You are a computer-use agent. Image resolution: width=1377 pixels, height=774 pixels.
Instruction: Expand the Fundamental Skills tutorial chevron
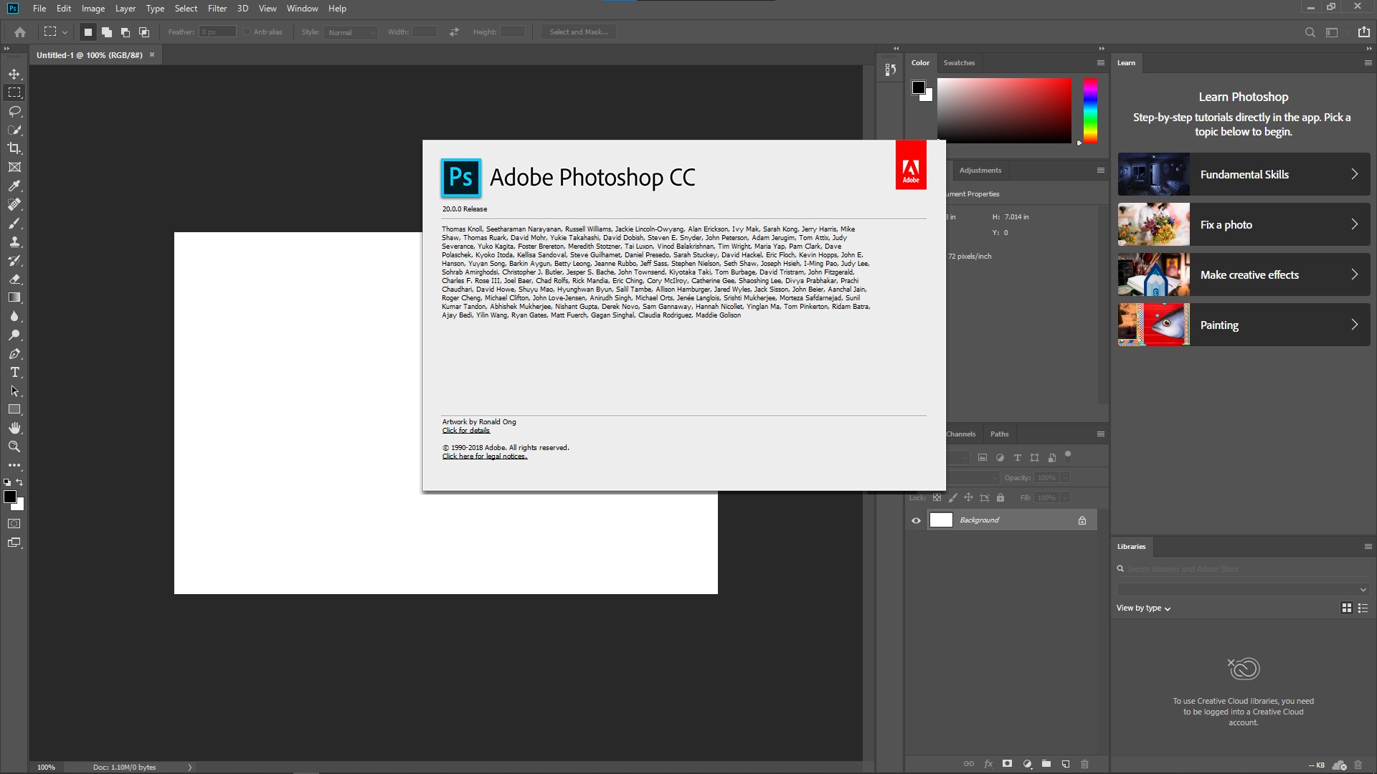pyautogui.click(x=1354, y=174)
